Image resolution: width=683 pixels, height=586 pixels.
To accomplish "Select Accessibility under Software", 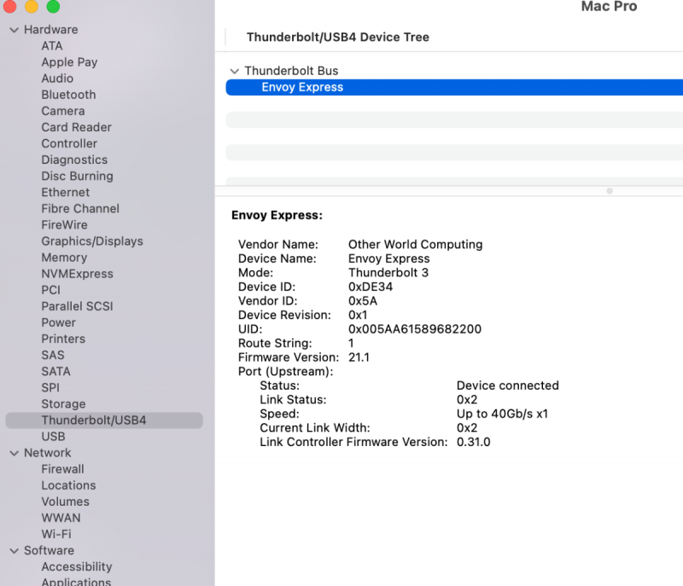I will tap(77, 566).
